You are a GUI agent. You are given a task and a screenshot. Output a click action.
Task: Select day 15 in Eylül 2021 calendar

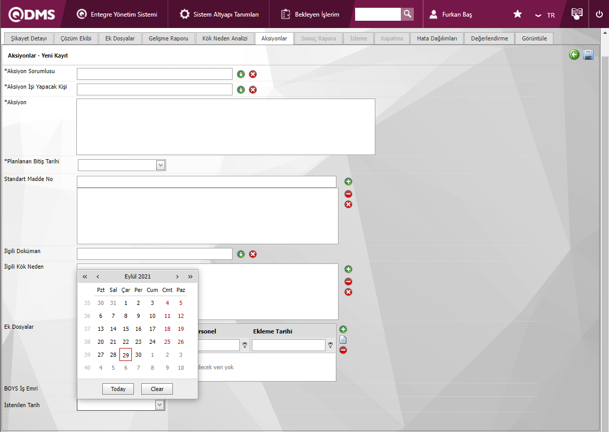pos(126,329)
